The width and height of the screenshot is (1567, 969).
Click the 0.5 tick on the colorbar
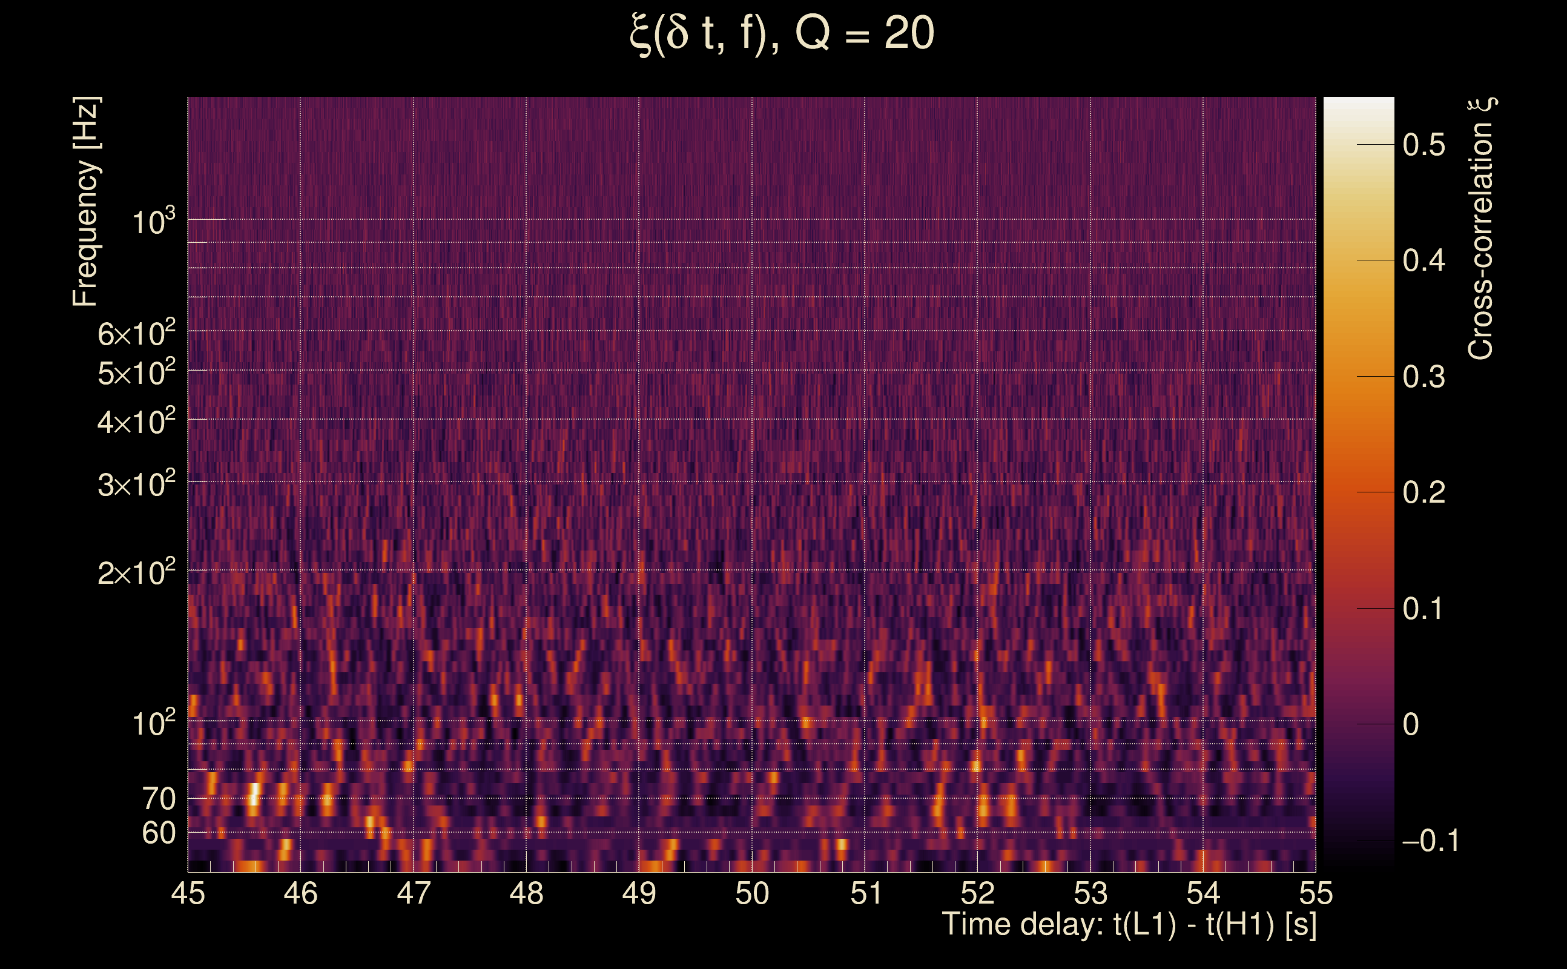tap(1423, 145)
